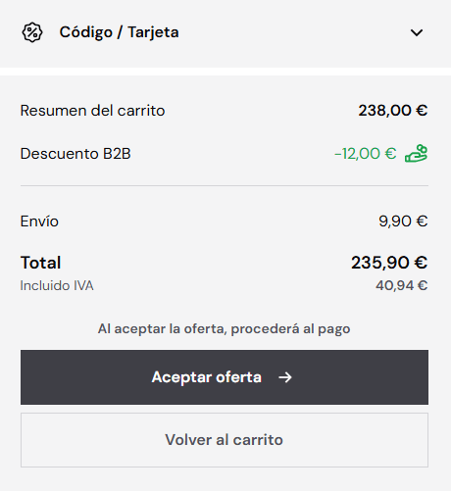Click the 9,90 € shipping cost
This screenshot has height=492, width=451.
click(403, 221)
